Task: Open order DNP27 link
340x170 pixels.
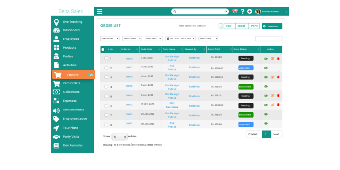Action: click(129, 68)
